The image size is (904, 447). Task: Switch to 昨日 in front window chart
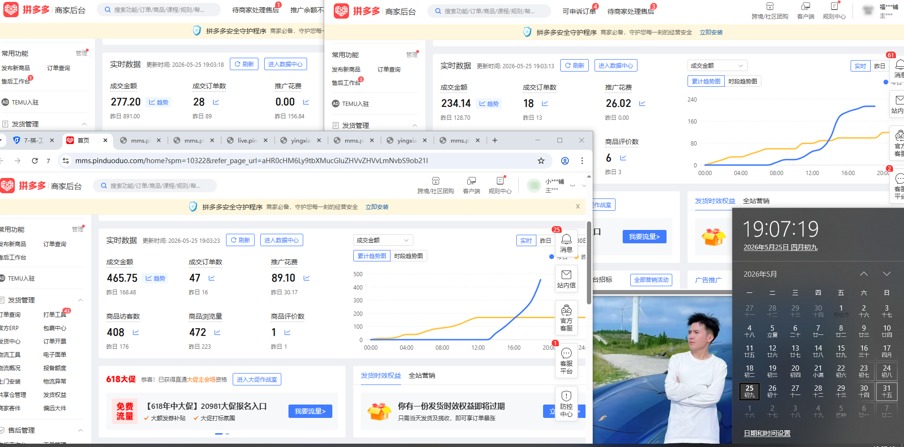click(x=545, y=241)
